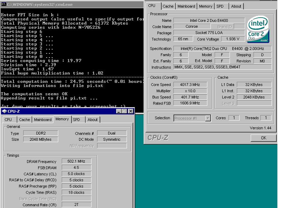Image resolution: width=293 pixels, height=208 pixels.
Task: Click the Threads count field
Action: tap(266, 118)
